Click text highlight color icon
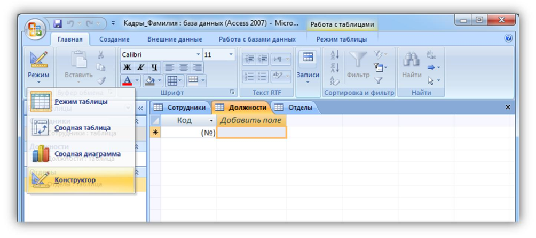 point(281,76)
